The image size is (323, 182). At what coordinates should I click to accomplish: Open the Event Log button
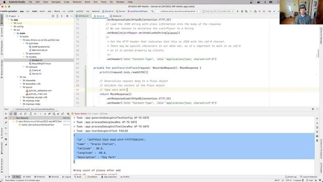pyautogui.click(x=291, y=177)
